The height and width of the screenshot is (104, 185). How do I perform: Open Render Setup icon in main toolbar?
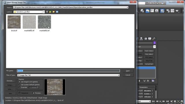[168, 11]
